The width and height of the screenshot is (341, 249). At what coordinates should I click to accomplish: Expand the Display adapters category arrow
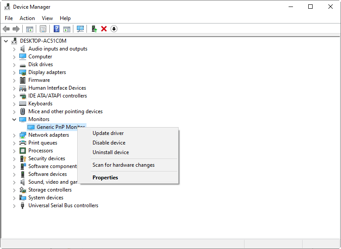[14, 72]
